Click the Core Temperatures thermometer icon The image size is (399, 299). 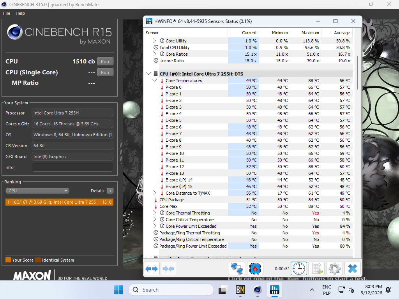click(x=162, y=81)
